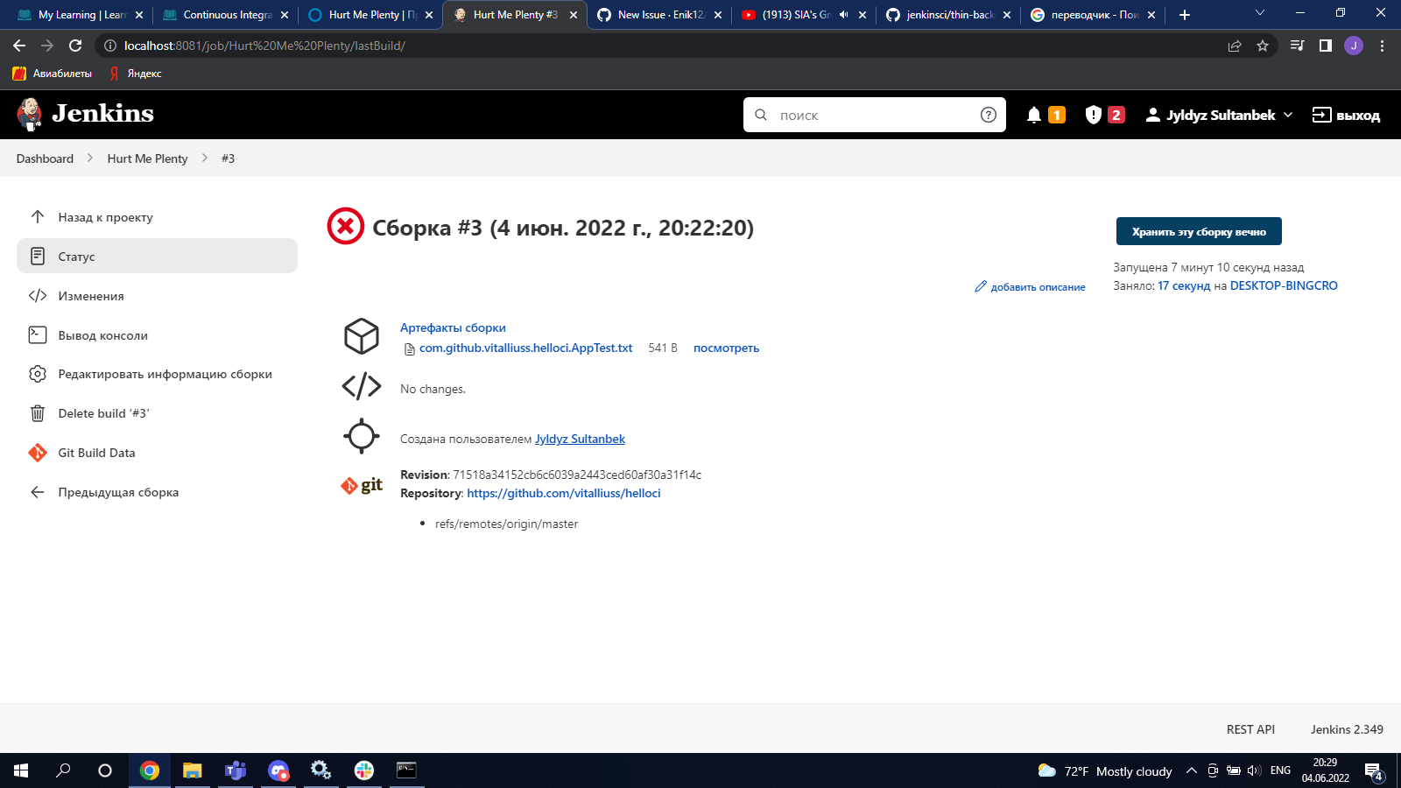This screenshot has width=1401, height=788.
Task: Open the REST API footer link
Action: tap(1250, 729)
